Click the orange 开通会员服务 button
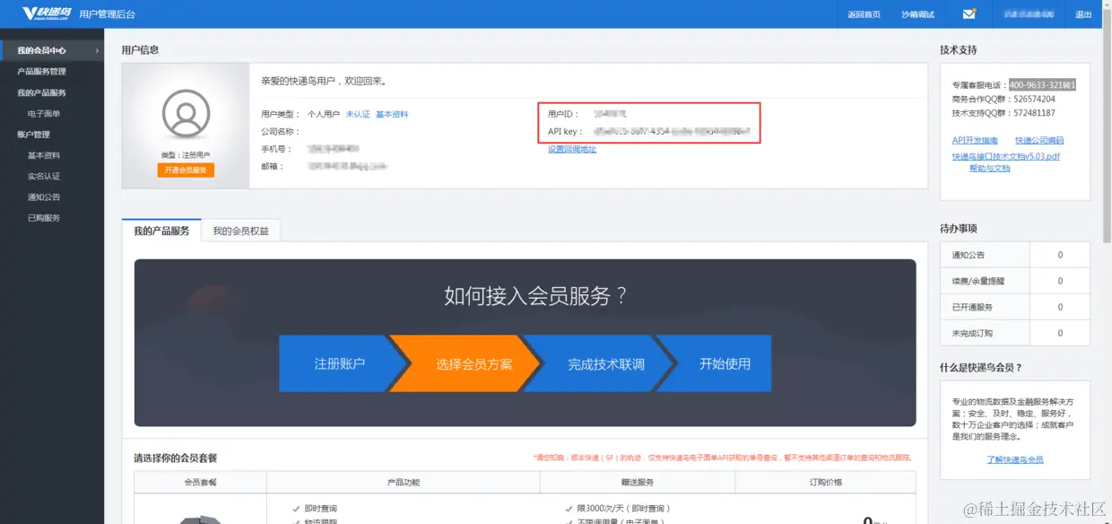The width and height of the screenshot is (1112, 524). pyautogui.click(x=187, y=171)
